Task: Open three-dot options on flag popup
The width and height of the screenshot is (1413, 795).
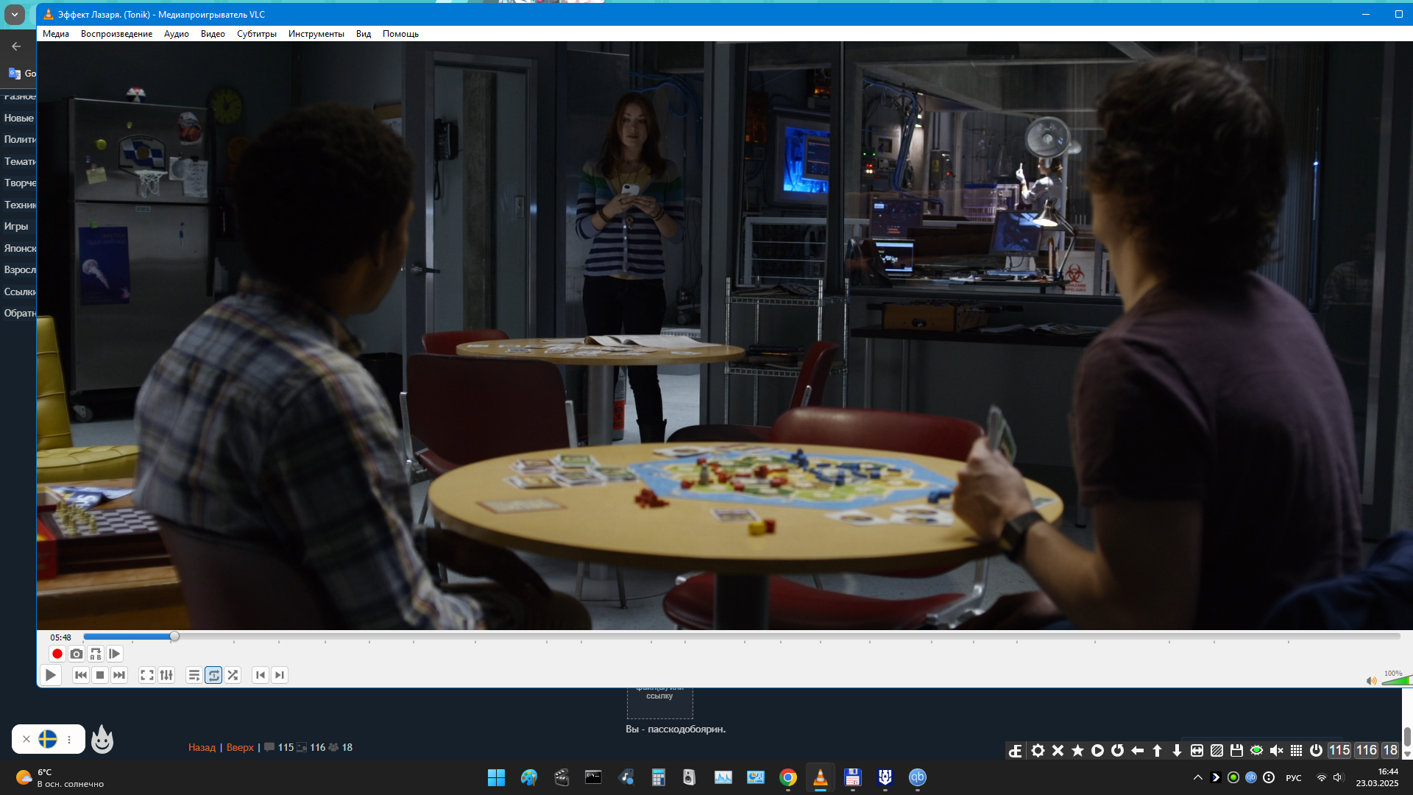Action: pos(69,739)
